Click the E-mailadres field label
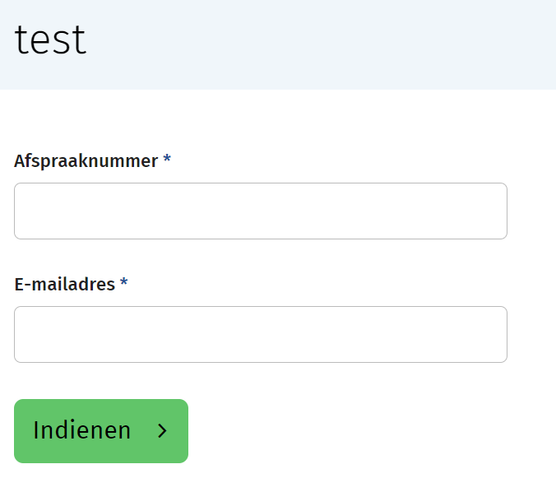 64,285
